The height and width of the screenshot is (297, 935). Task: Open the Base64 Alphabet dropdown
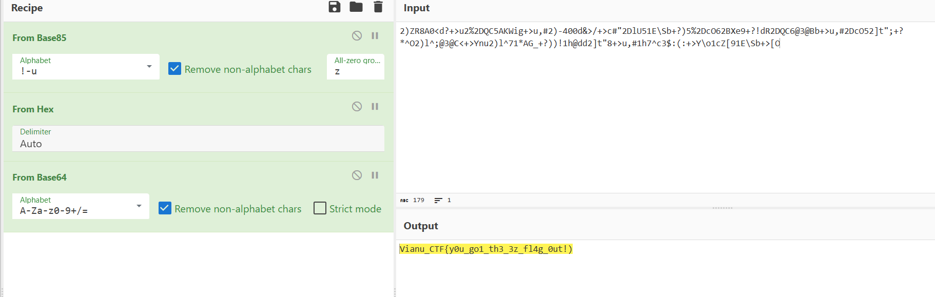(x=139, y=206)
